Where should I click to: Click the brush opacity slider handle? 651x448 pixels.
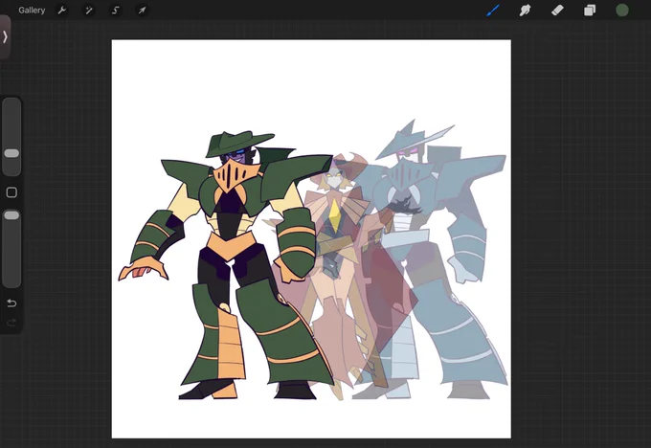coord(11,215)
